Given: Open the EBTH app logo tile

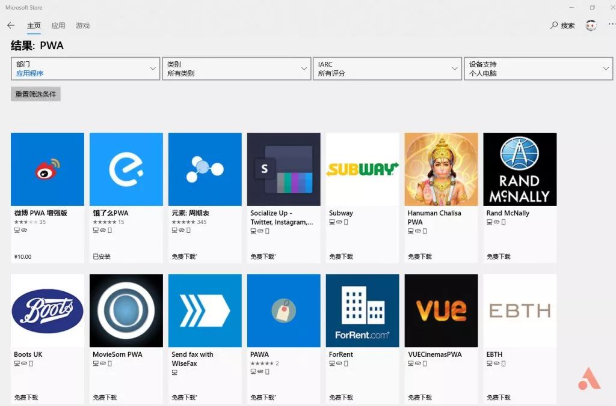Looking at the screenshot, I should (520, 311).
